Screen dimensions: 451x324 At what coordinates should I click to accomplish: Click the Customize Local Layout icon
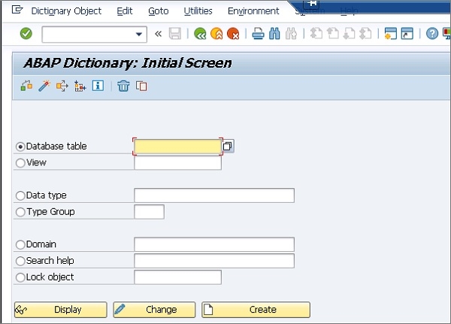click(x=447, y=34)
